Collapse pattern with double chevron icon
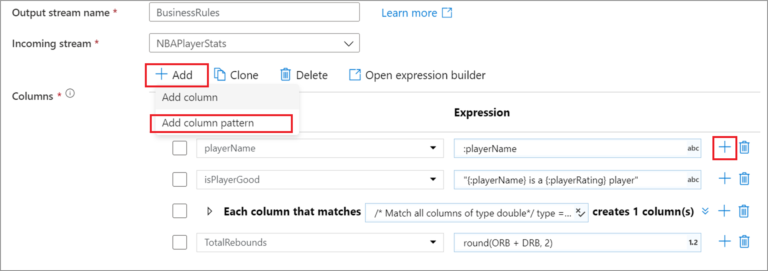The width and height of the screenshot is (768, 271). [705, 211]
